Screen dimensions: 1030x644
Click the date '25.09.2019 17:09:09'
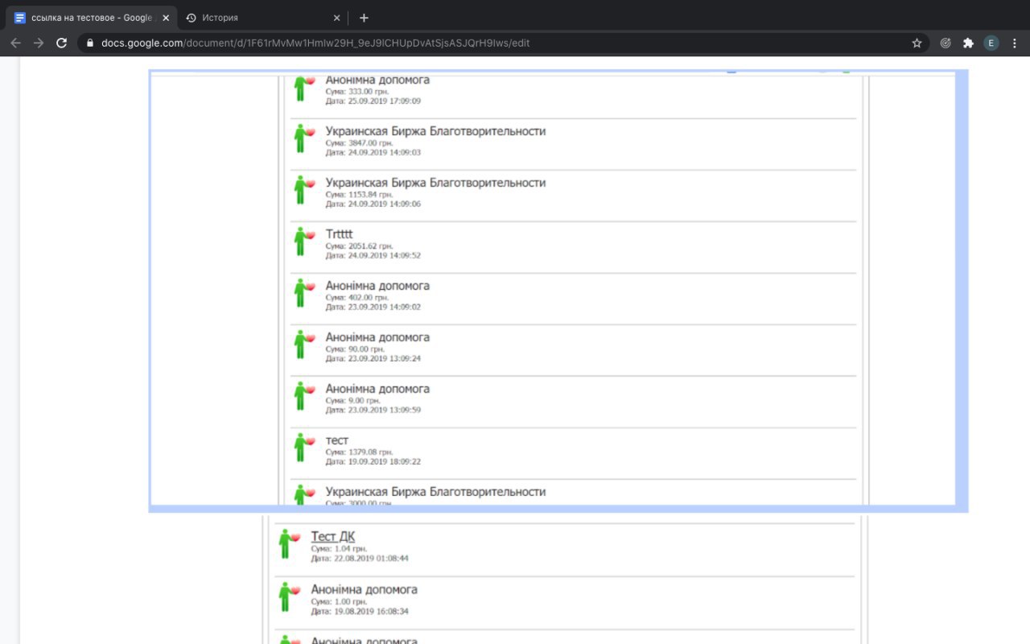click(x=385, y=101)
